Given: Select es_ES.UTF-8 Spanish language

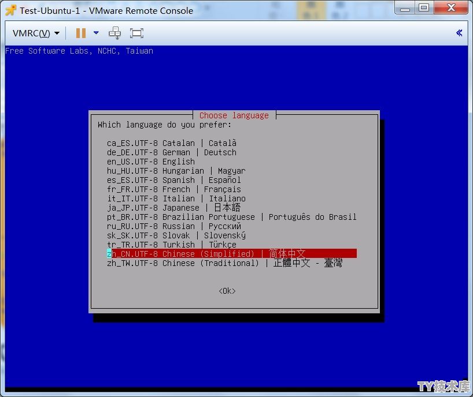Looking at the screenshot, I should tap(173, 180).
